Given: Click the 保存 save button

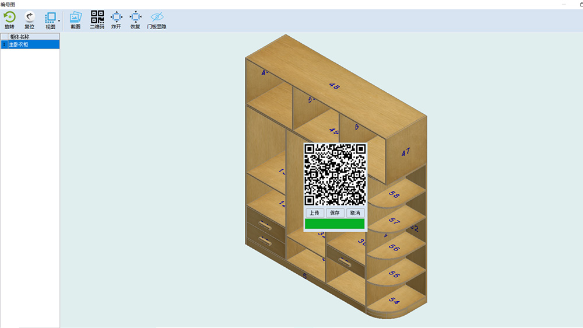Looking at the screenshot, I should point(335,213).
